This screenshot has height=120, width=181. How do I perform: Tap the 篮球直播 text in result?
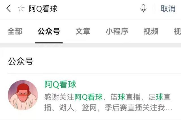coord(125,97)
